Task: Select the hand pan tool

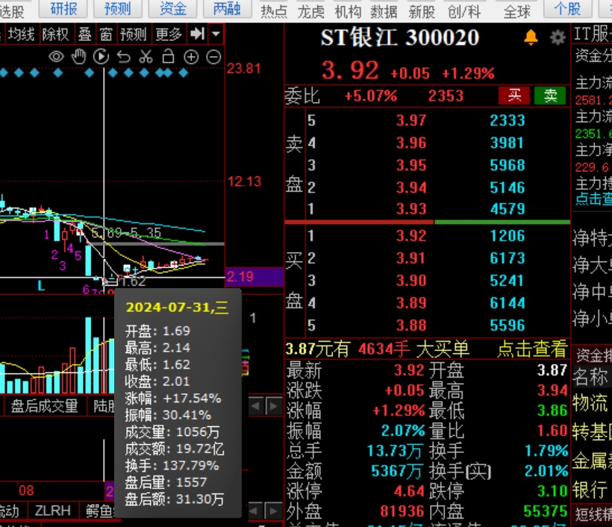Action: (79, 57)
